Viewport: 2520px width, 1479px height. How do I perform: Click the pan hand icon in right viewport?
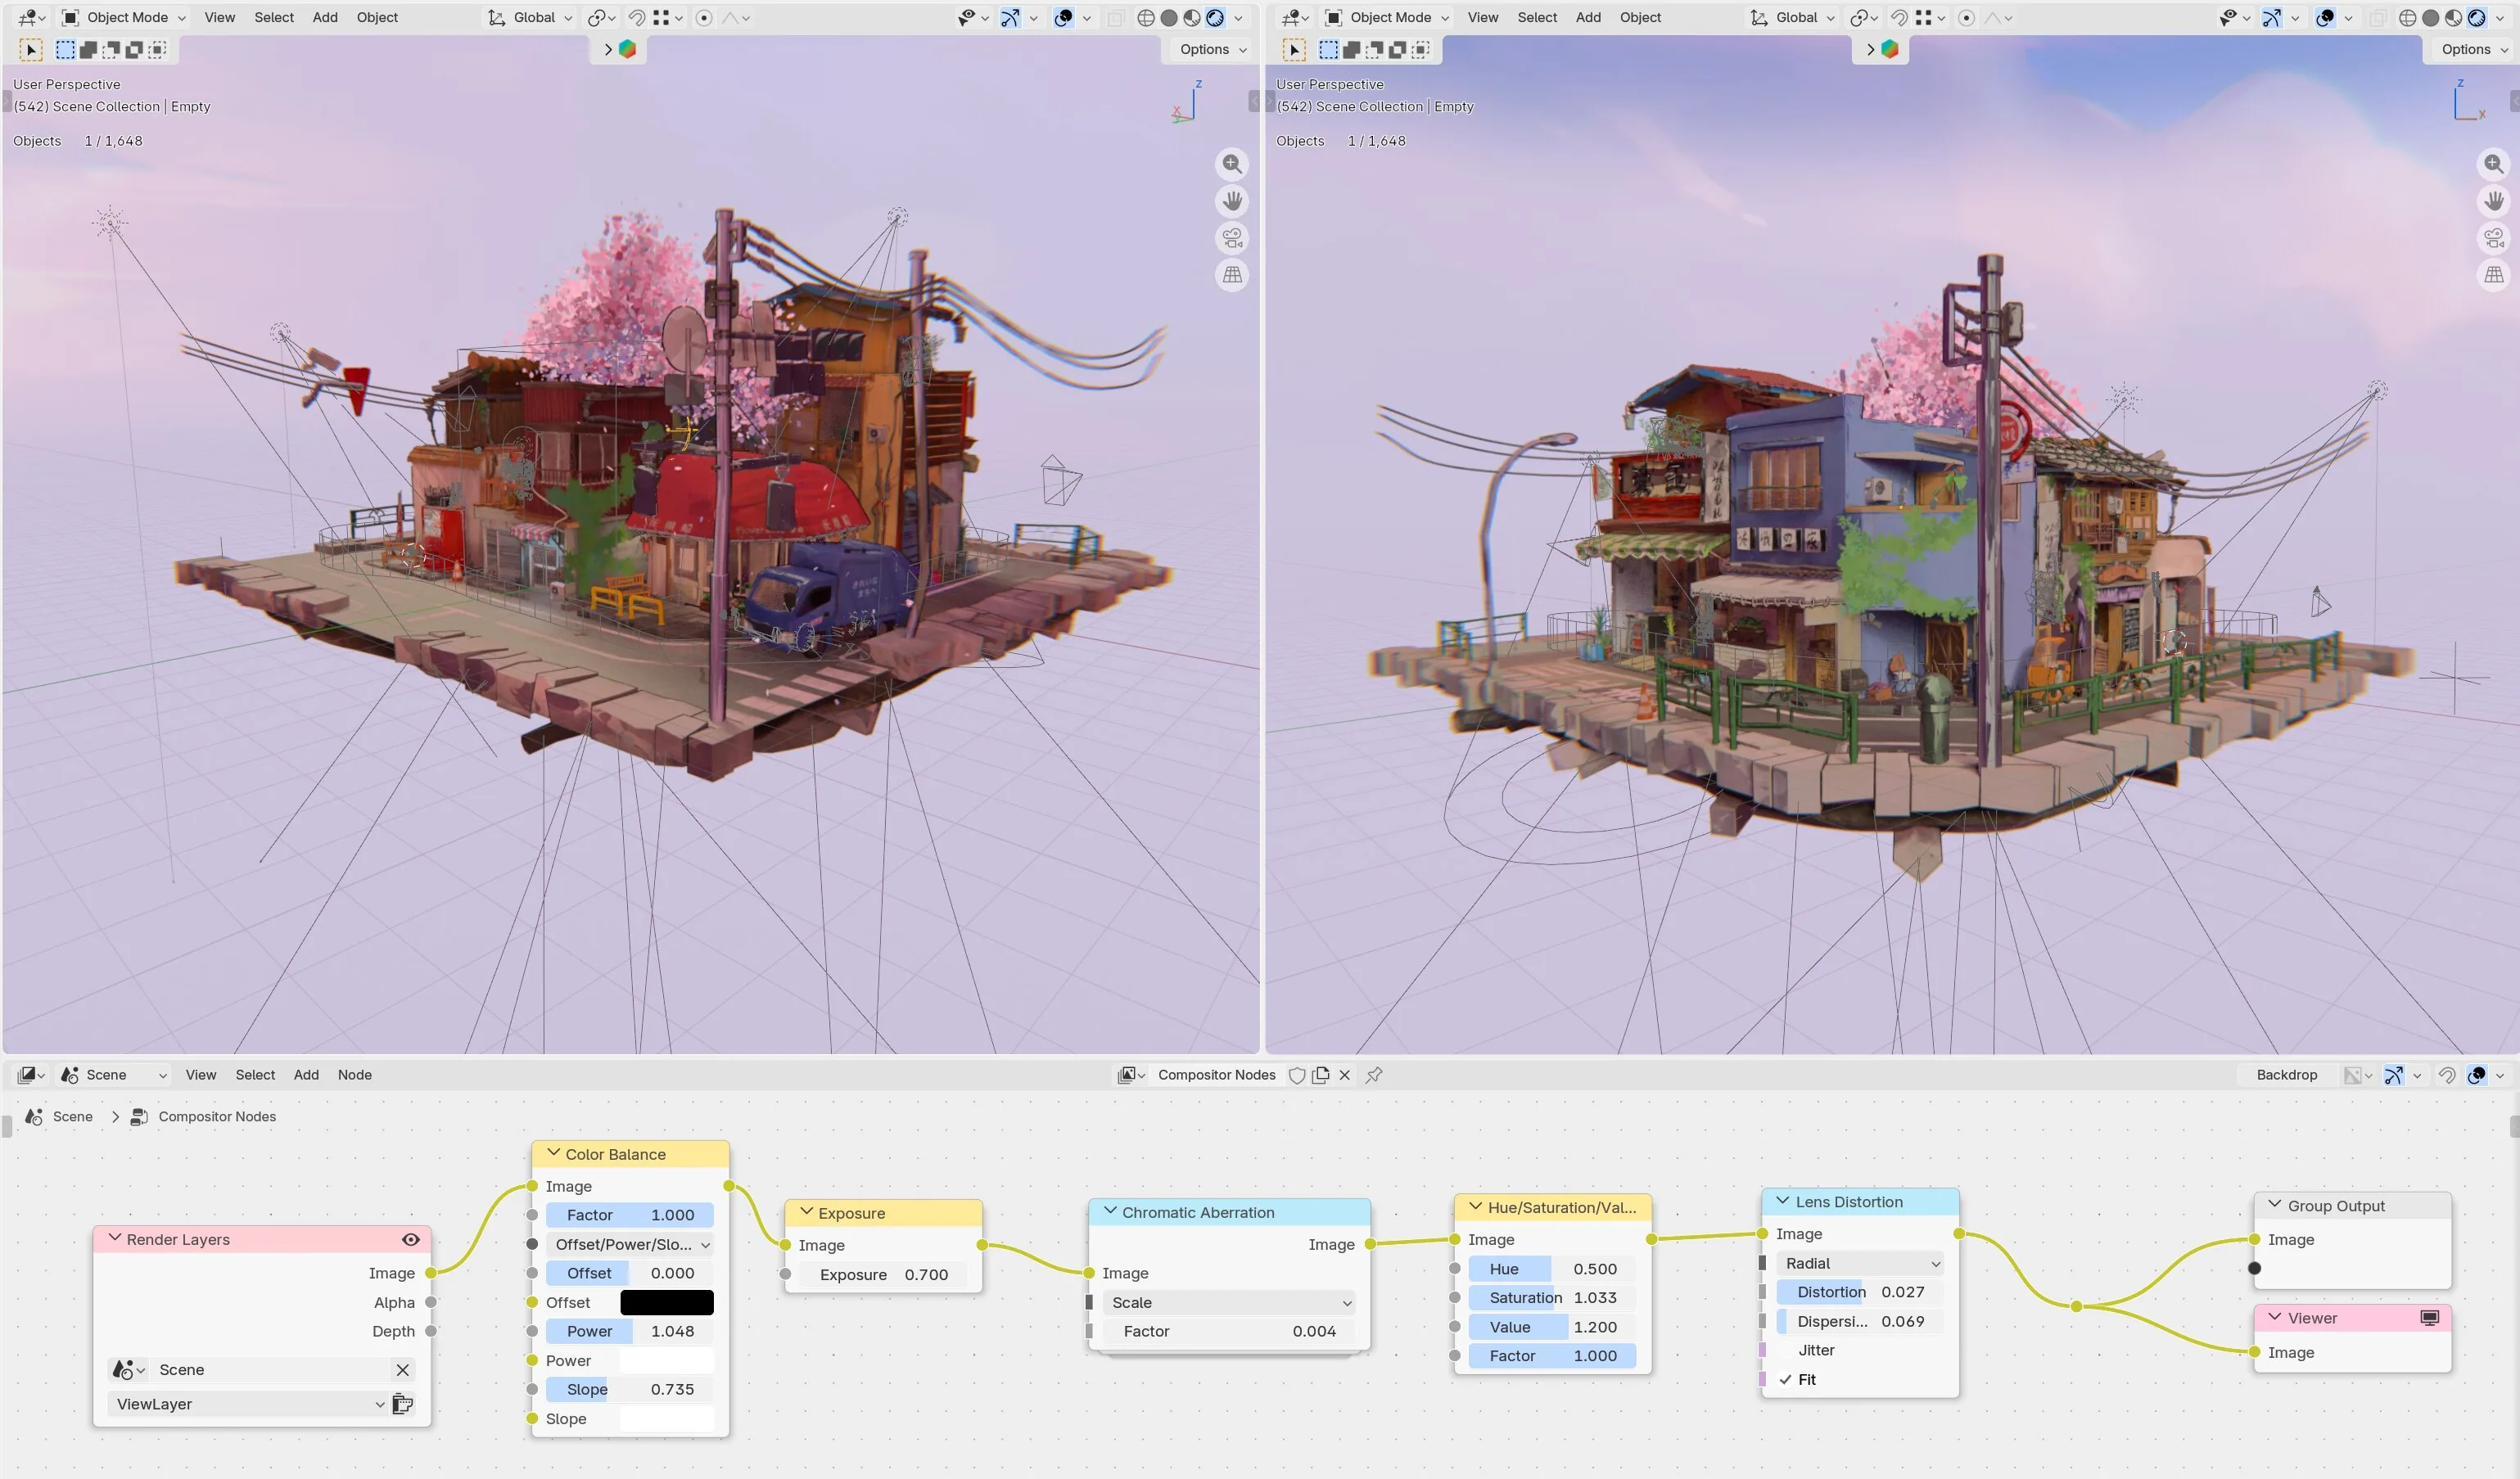(2494, 201)
